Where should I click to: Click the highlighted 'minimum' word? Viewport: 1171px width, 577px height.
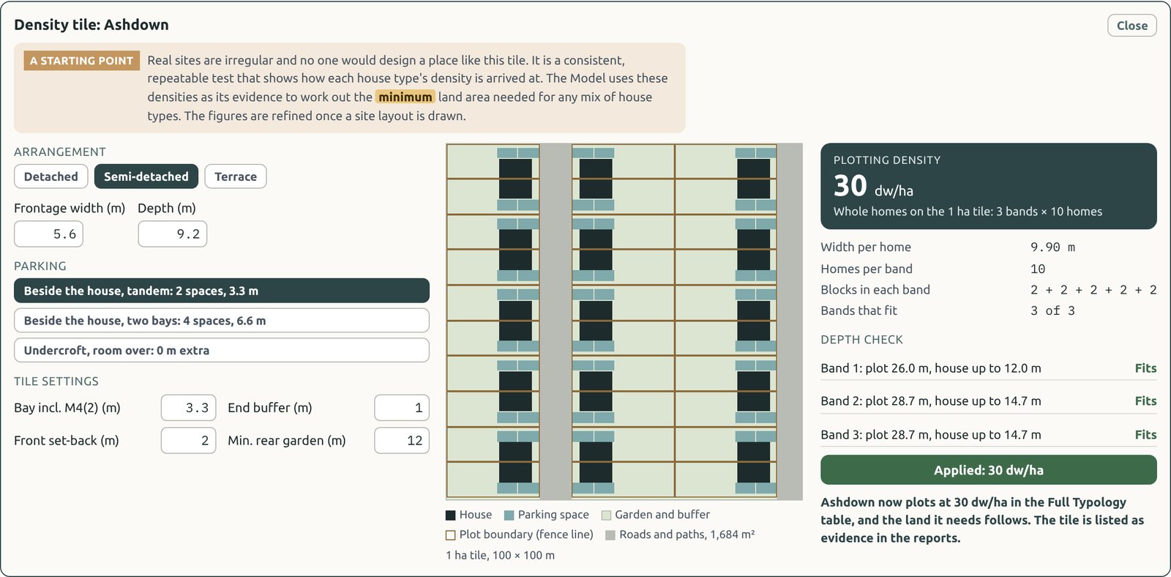click(x=405, y=97)
